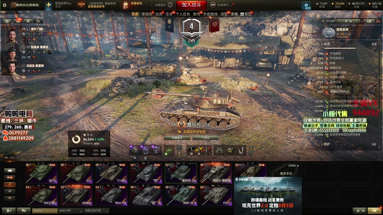Screen dimensions: 383x215
Task: Toggle the x2 bonus carousel filter
Action: [x=10, y=177]
